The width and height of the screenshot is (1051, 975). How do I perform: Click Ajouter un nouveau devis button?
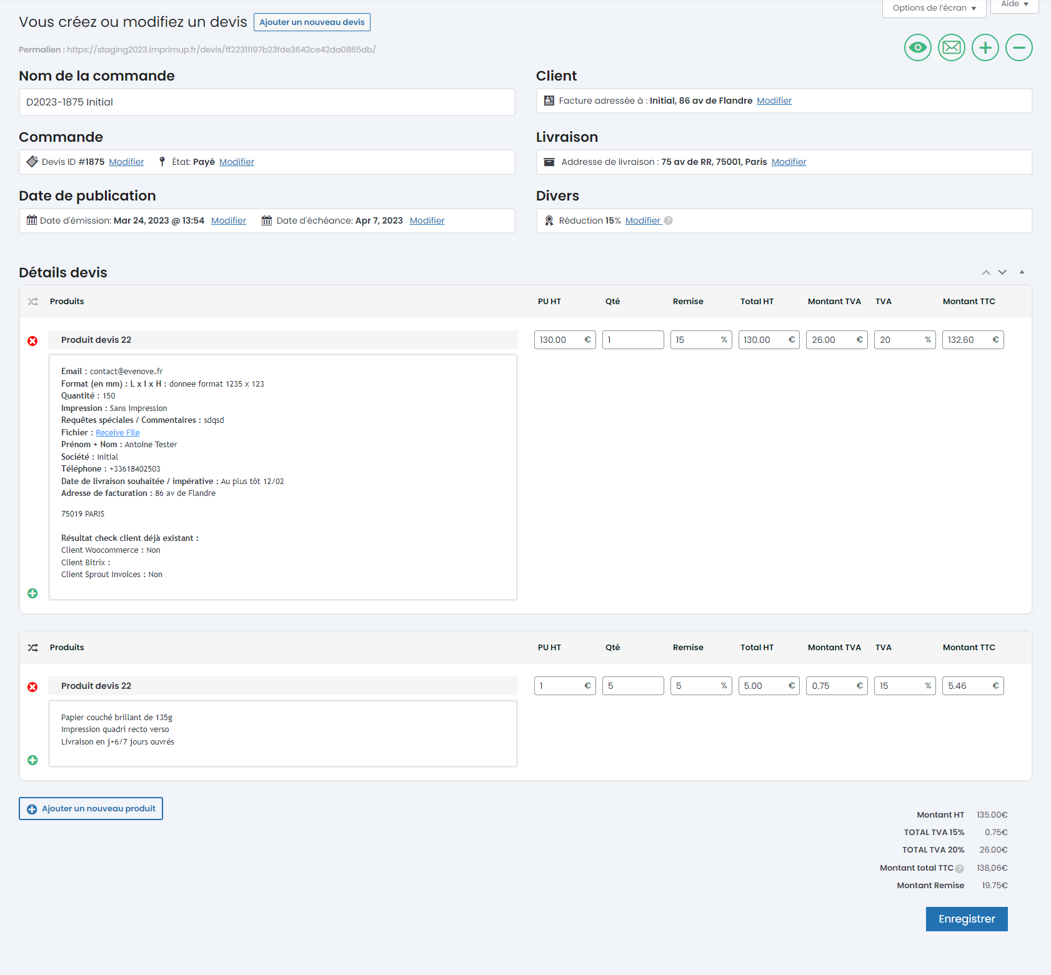pyautogui.click(x=312, y=22)
